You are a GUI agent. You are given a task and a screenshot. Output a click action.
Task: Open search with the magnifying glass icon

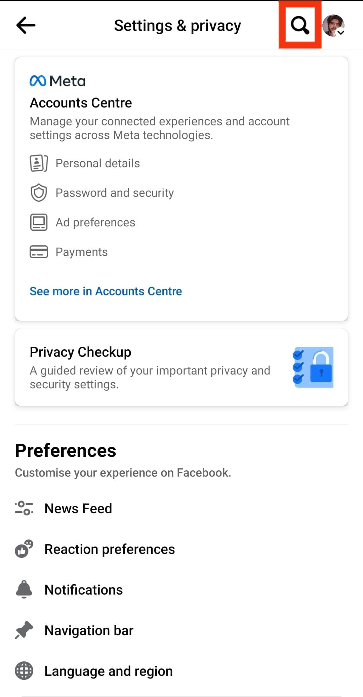300,25
